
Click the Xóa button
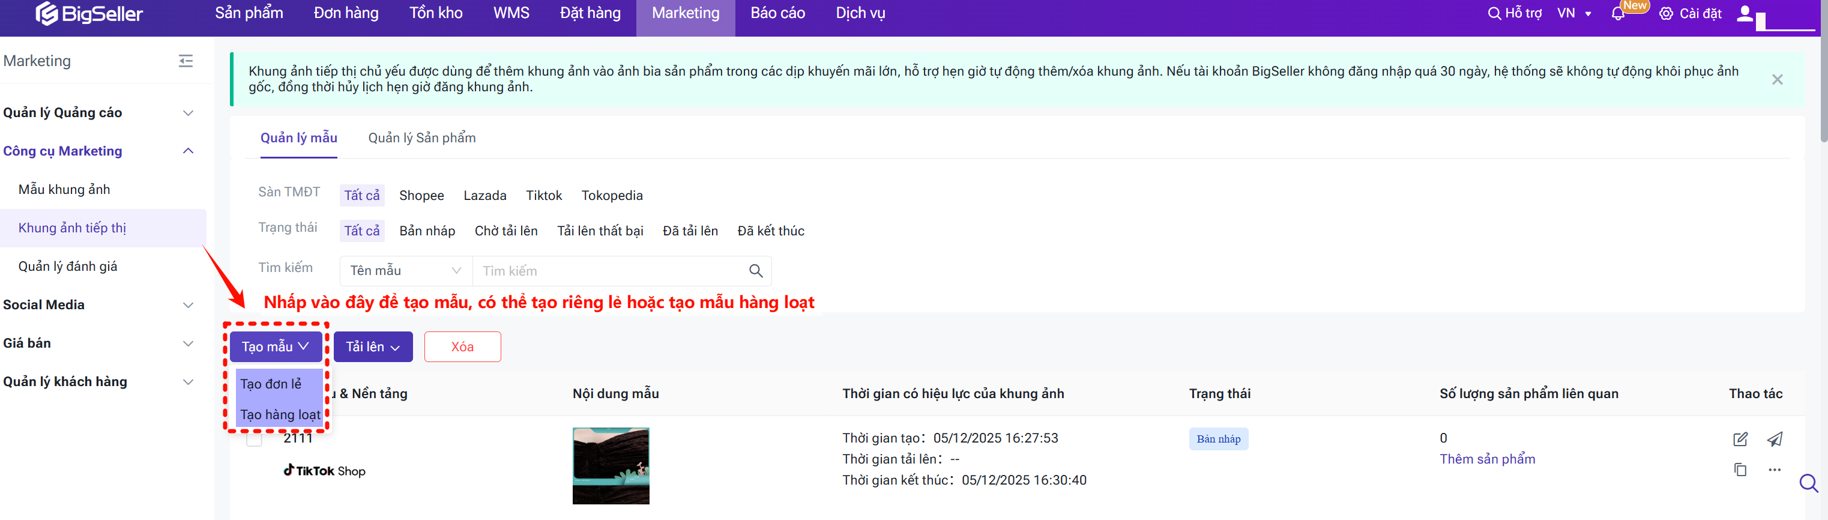462,347
